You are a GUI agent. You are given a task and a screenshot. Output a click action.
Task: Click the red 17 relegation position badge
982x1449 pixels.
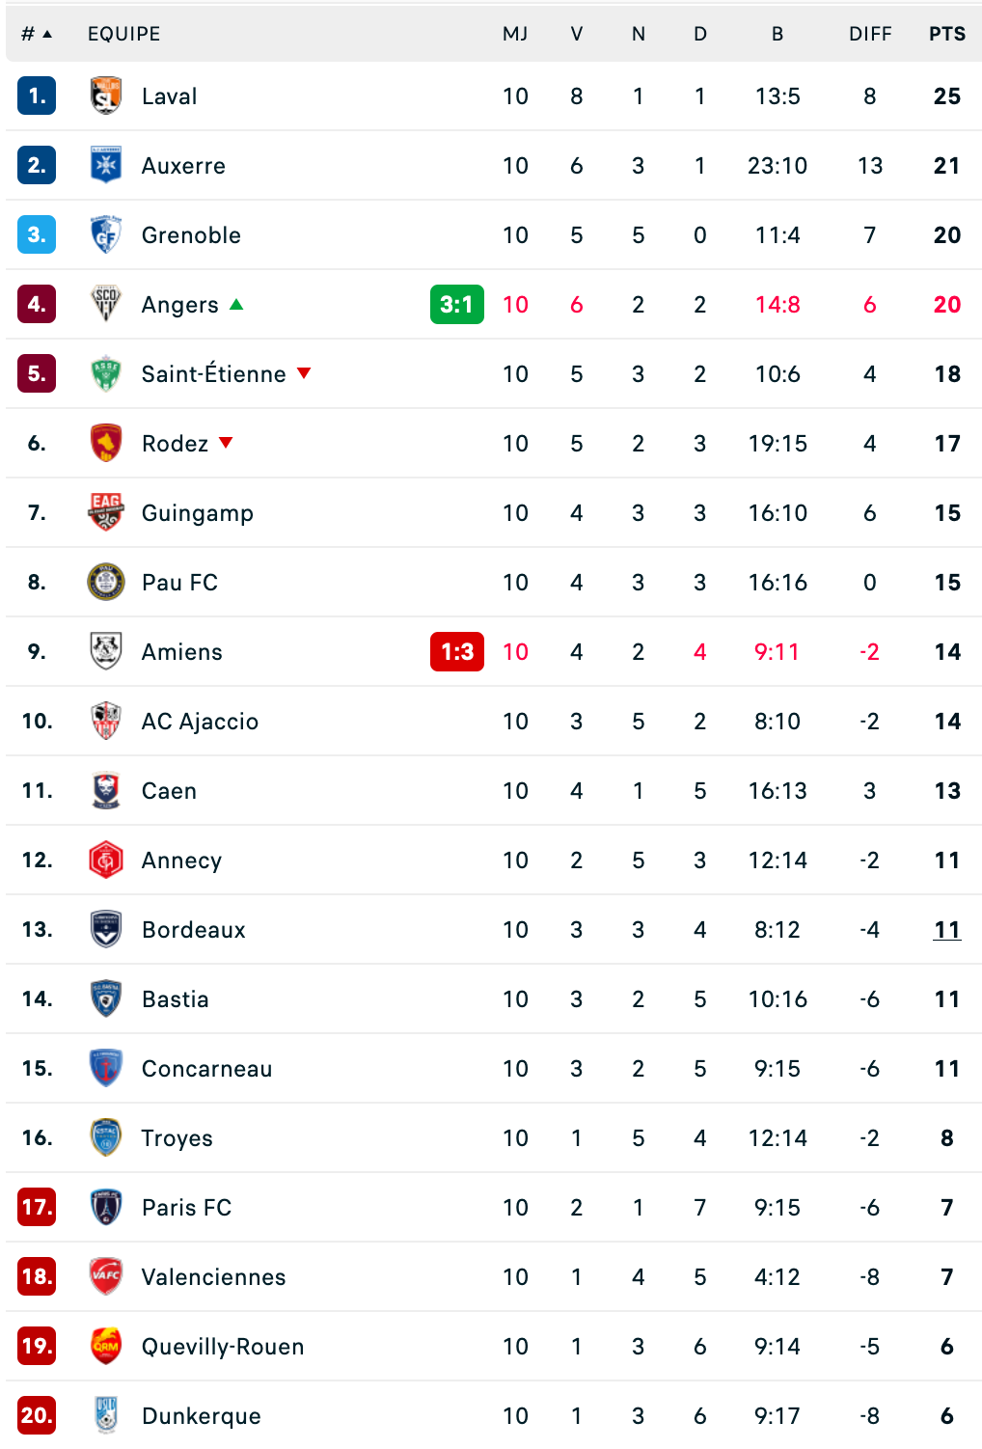click(37, 1207)
